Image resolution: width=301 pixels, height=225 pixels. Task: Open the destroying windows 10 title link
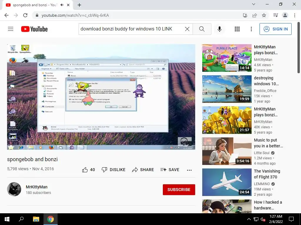266,81
